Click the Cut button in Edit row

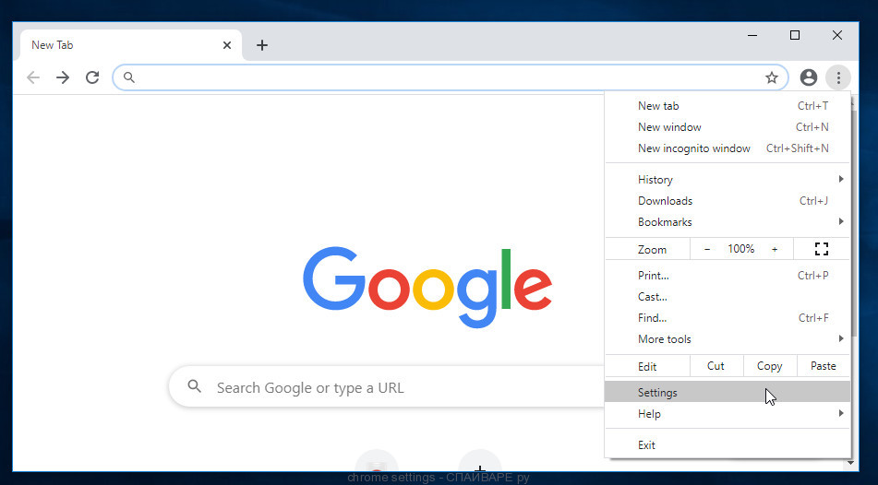716,366
